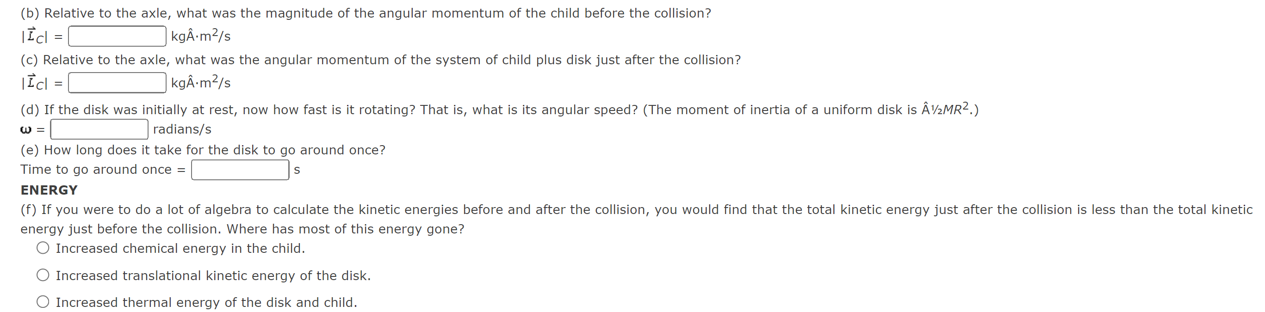Select 'Increased translational kinetic energy of the disk'
Image resolution: width=1265 pixels, height=312 pixels.
pyautogui.click(x=42, y=275)
